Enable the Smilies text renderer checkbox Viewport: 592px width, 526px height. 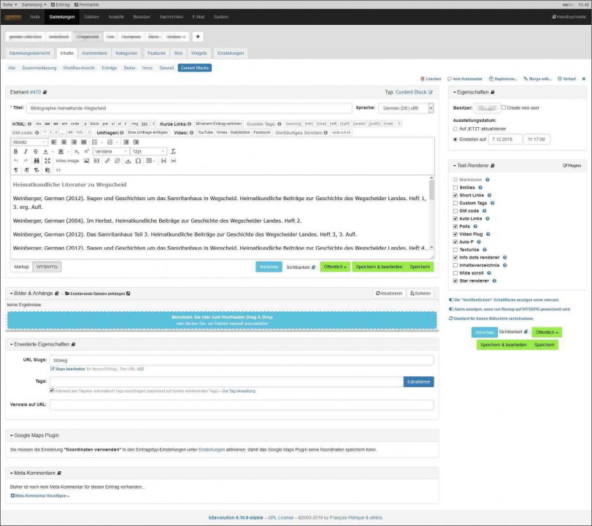point(455,188)
